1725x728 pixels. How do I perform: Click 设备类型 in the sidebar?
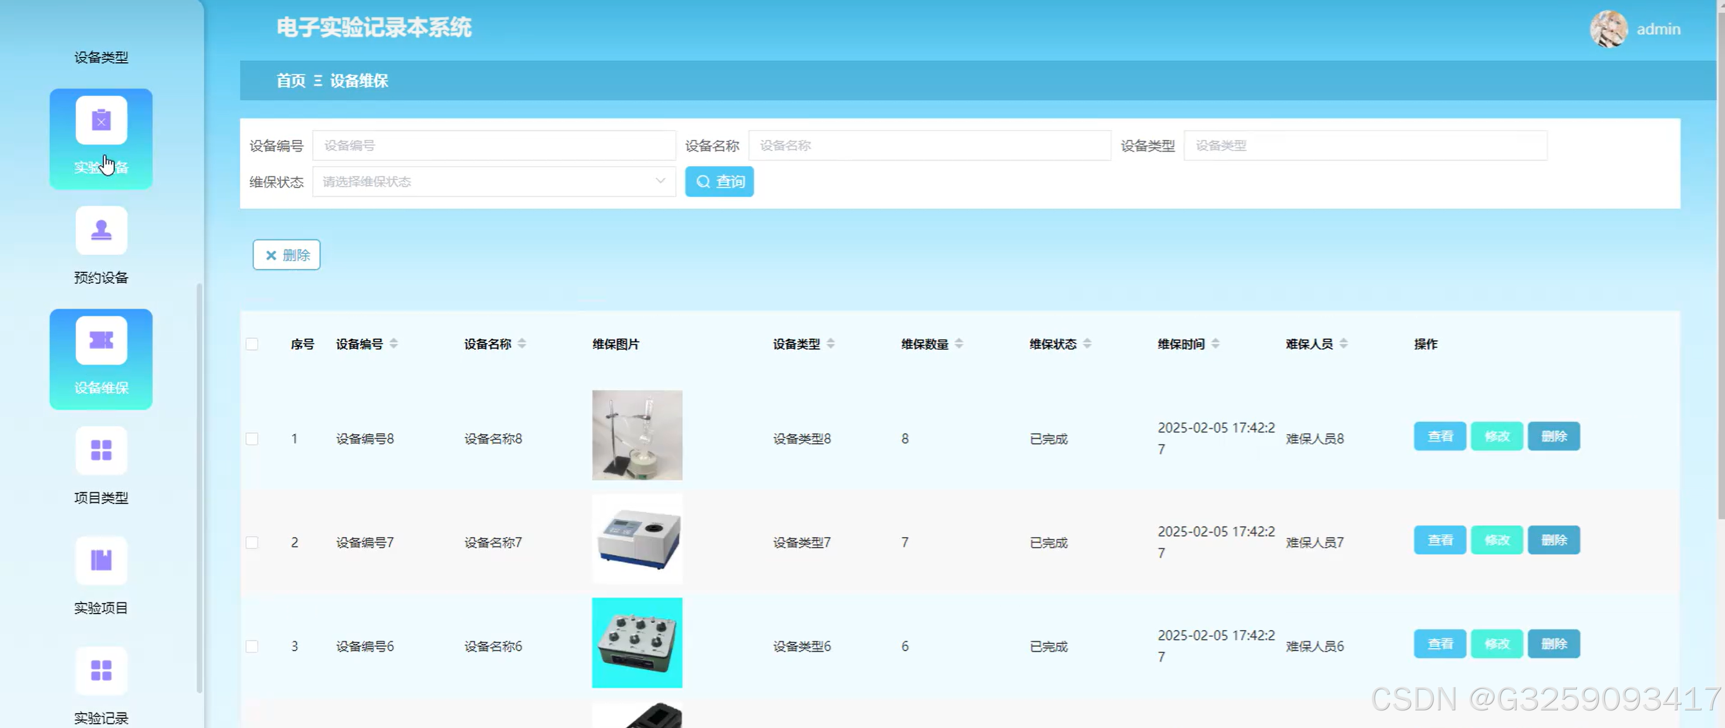pyautogui.click(x=101, y=57)
